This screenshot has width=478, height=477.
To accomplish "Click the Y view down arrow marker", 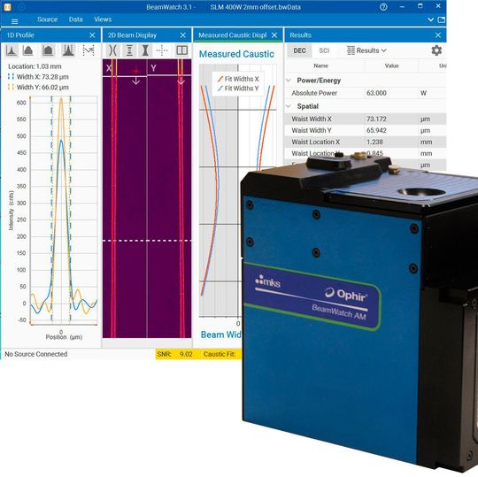I will click(x=181, y=81).
